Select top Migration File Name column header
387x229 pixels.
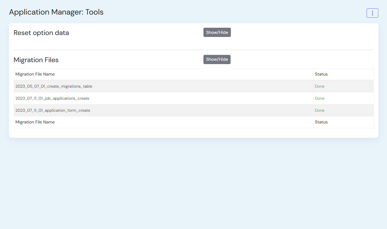(35, 74)
